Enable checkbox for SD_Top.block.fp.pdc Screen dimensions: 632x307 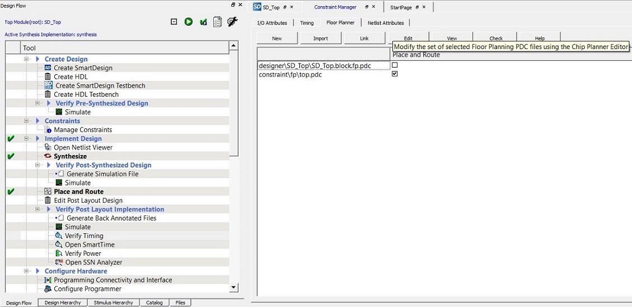coord(395,65)
